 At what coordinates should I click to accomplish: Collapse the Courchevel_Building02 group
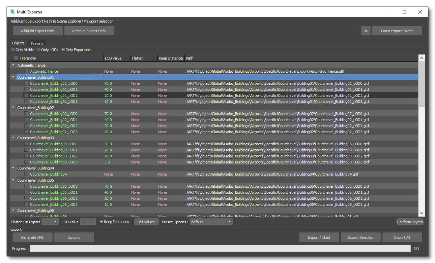click(13, 107)
